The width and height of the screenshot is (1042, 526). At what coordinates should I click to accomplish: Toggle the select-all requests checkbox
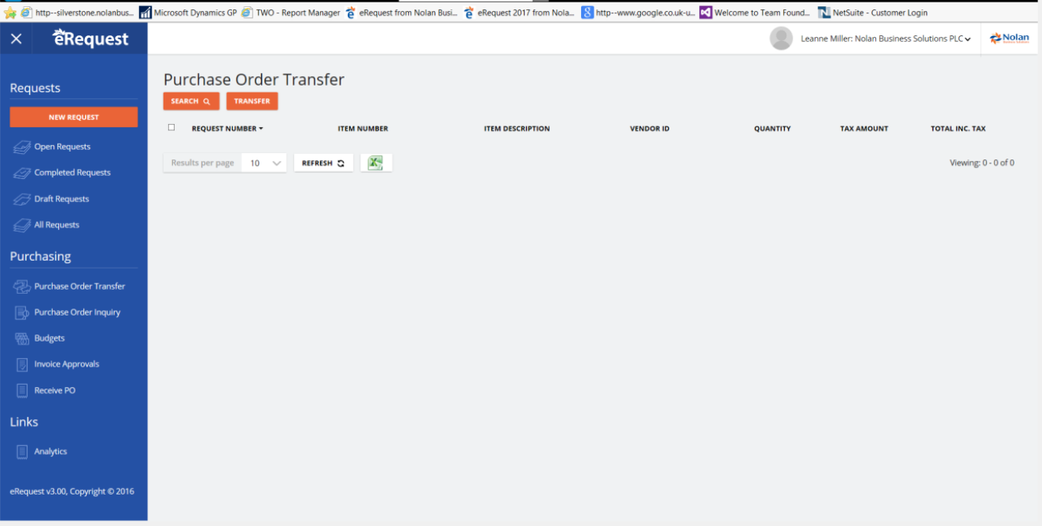pyautogui.click(x=171, y=127)
